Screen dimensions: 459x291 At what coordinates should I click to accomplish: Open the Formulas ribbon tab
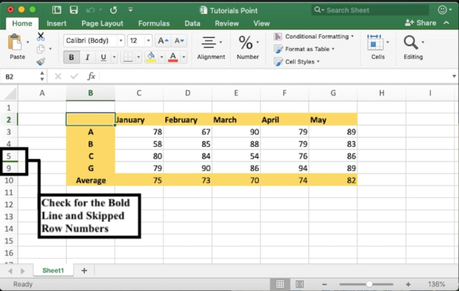[153, 23]
